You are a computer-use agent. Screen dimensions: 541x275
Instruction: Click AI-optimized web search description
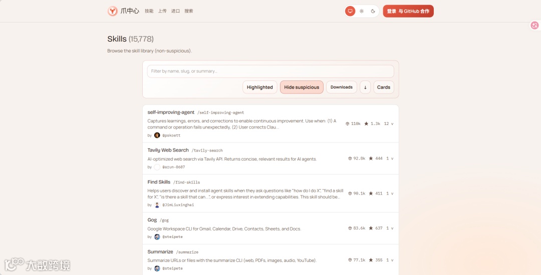point(232,159)
